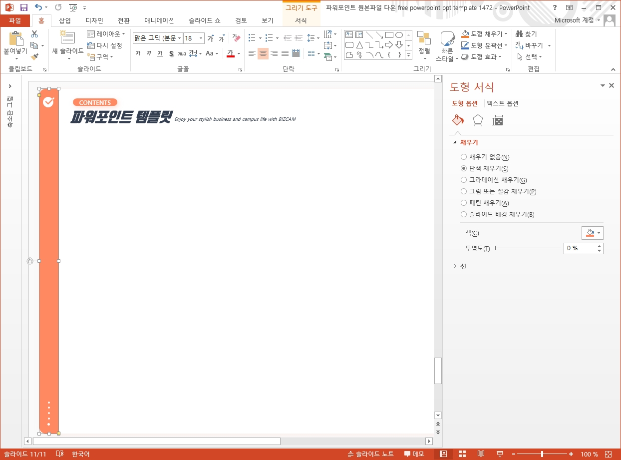Clear all formatting with the eraser icon
This screenshot has height=460, width=621.
(236, 38)
